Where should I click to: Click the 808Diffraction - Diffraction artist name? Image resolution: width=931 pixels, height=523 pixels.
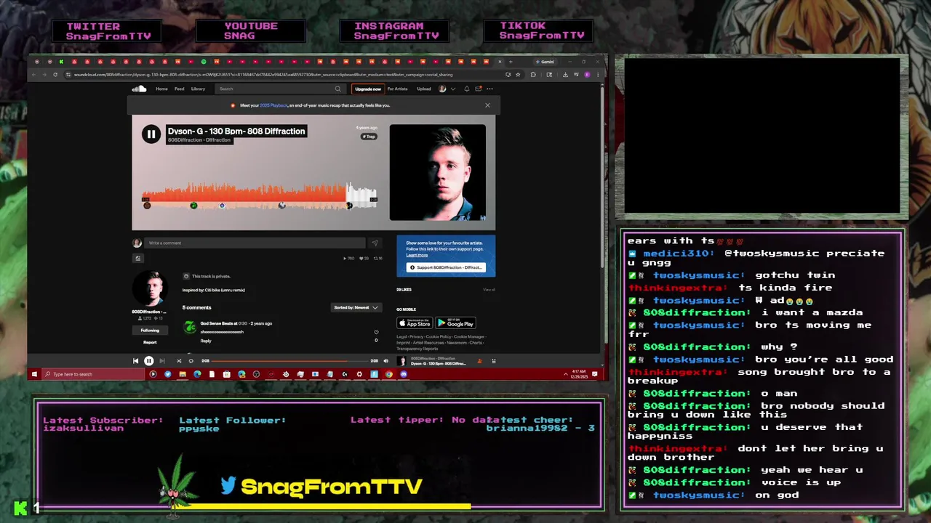click(x=199, y=140)
